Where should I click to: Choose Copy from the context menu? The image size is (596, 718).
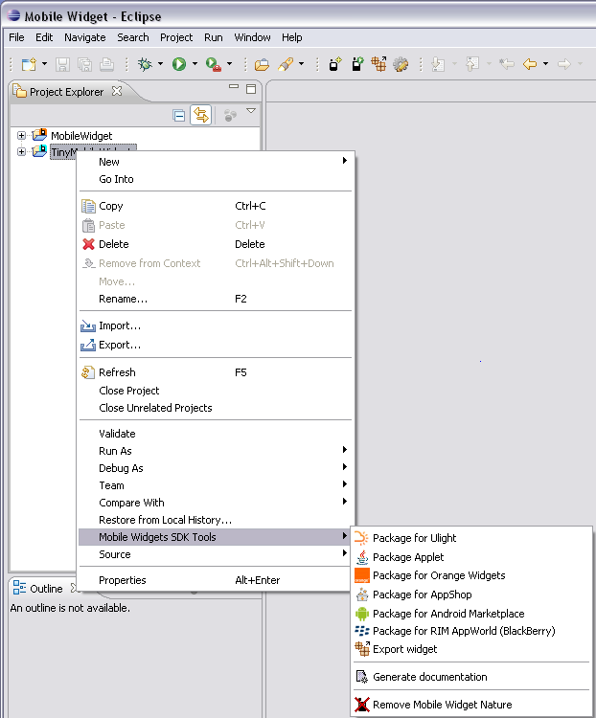tap(216, 206)
